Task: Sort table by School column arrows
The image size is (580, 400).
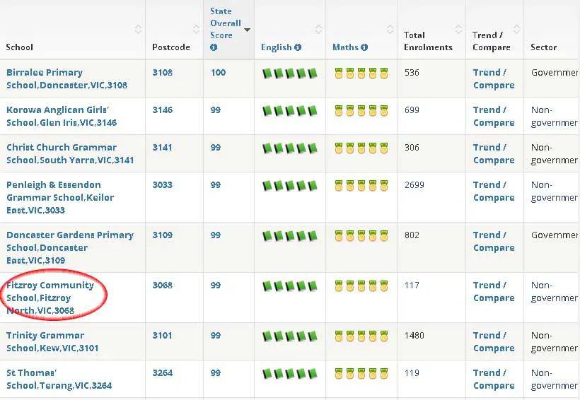Action: [138, 29]
